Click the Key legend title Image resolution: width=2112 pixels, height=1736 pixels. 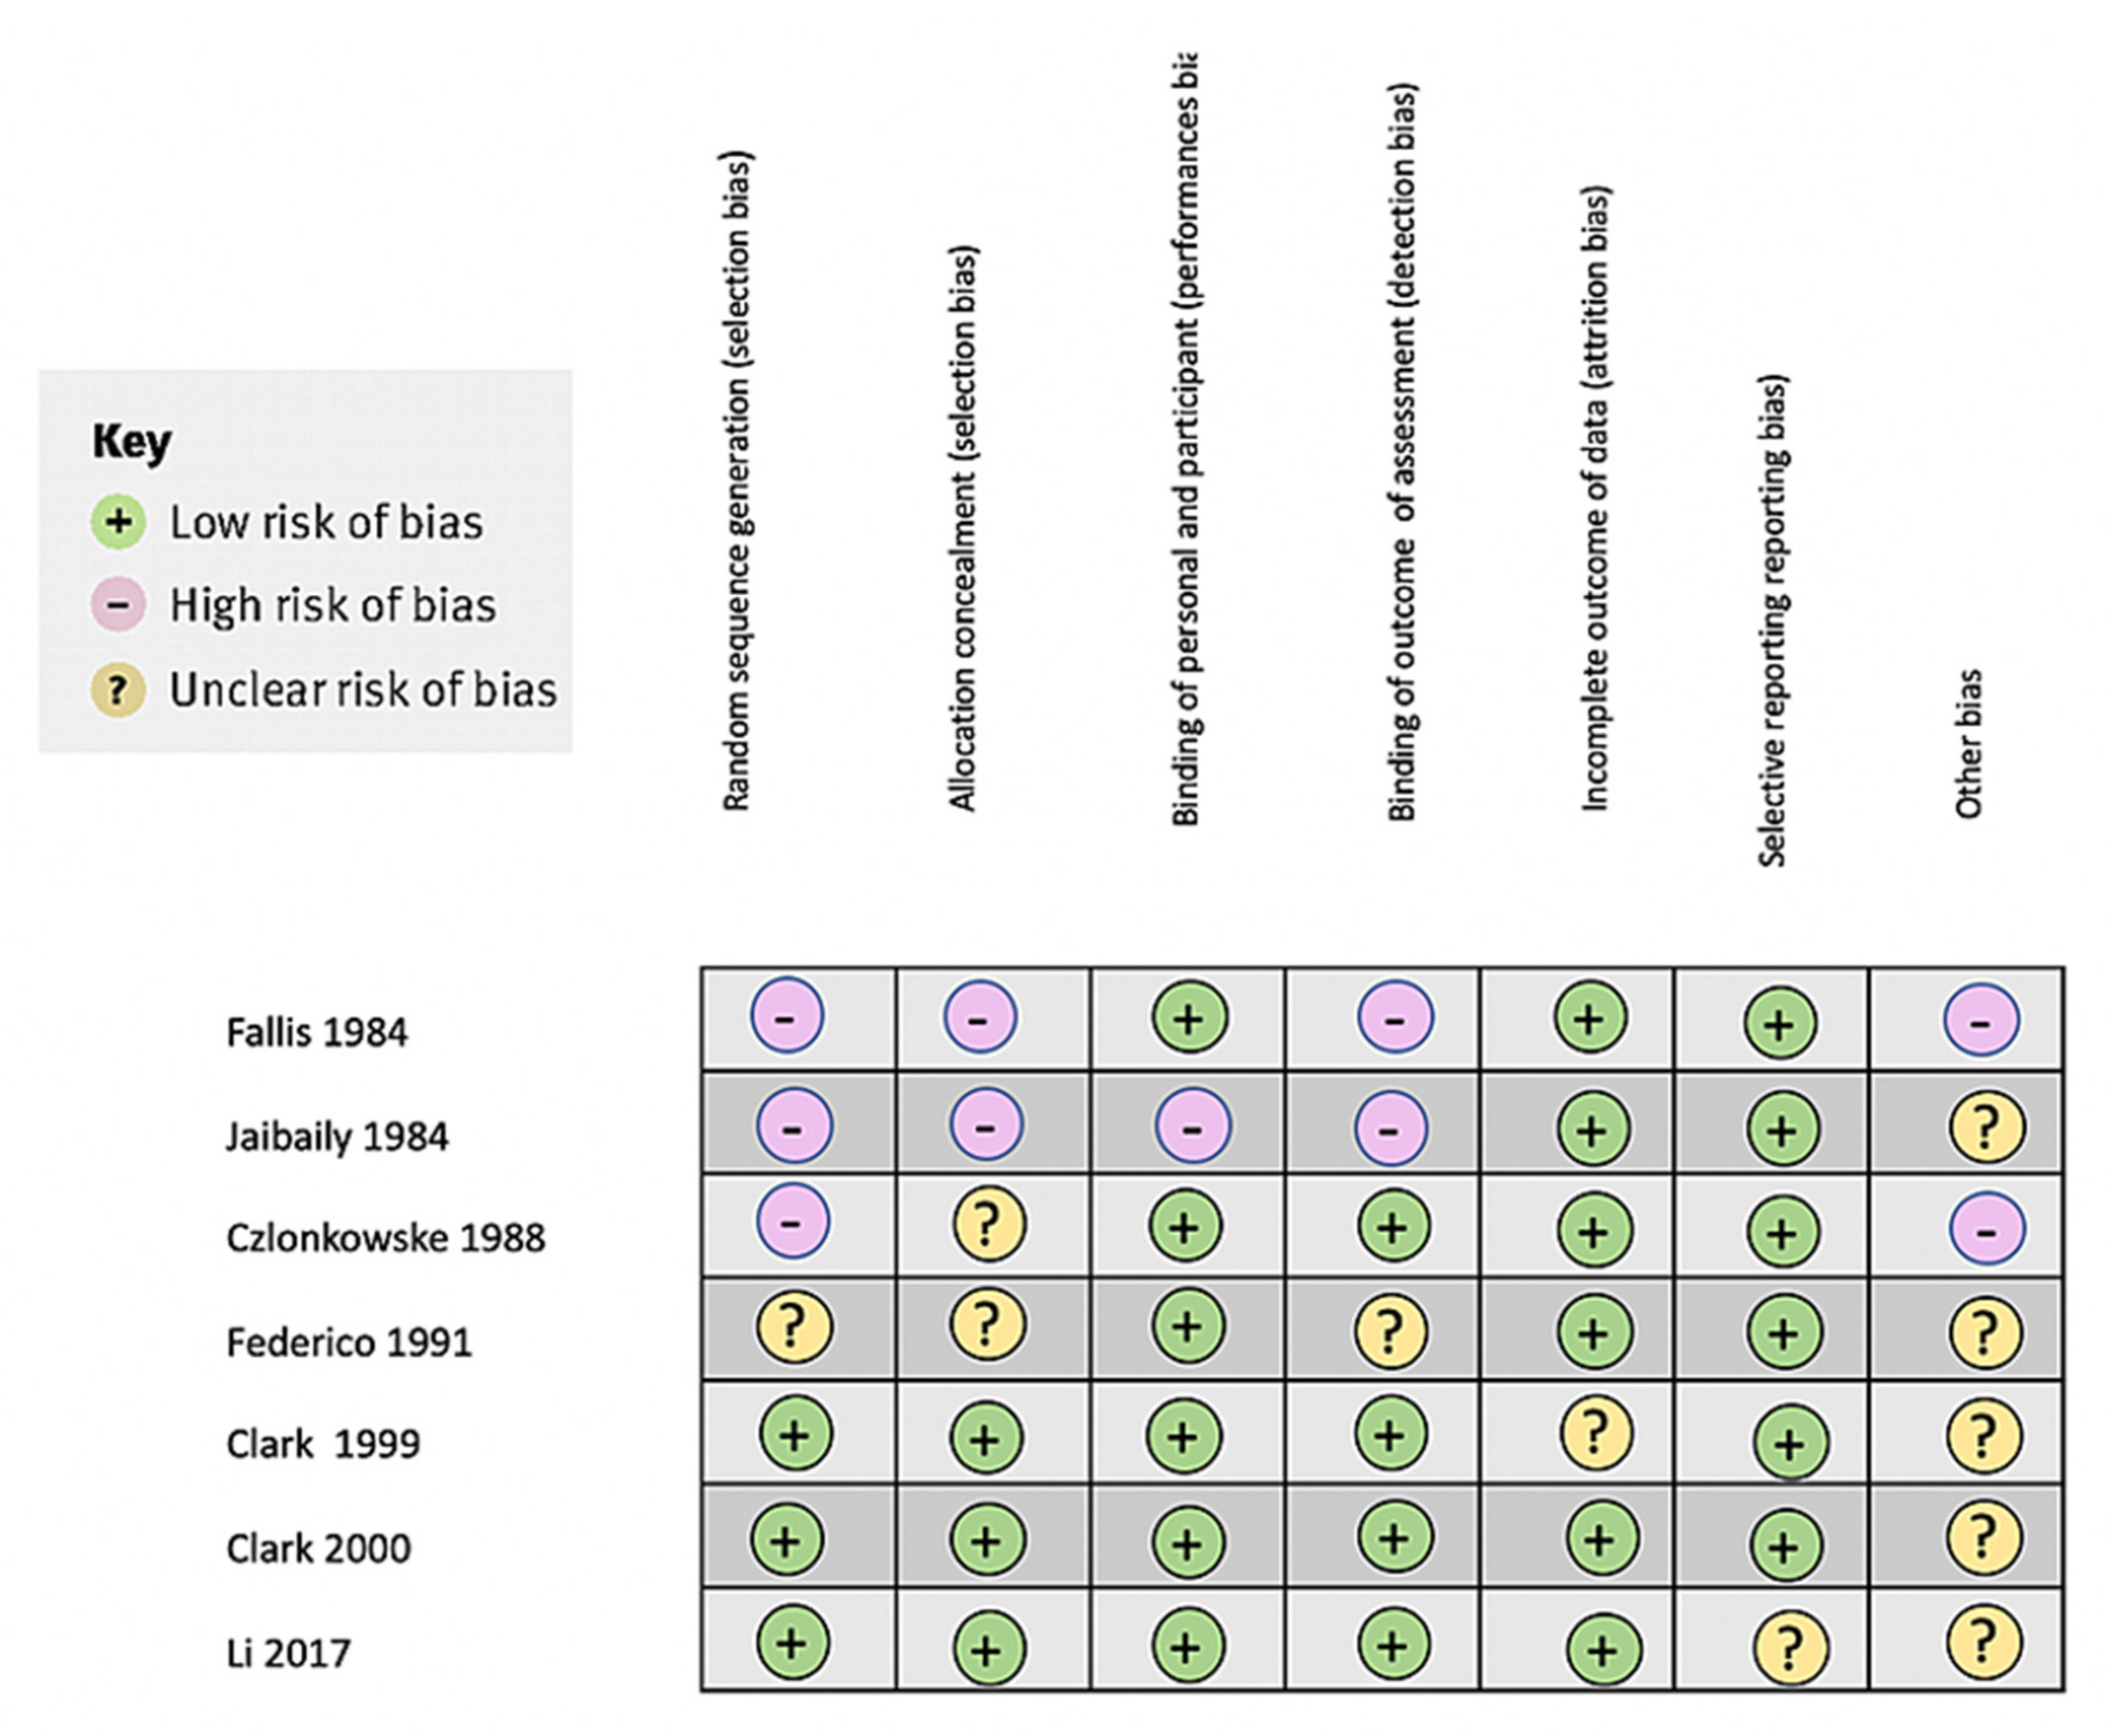131,441
